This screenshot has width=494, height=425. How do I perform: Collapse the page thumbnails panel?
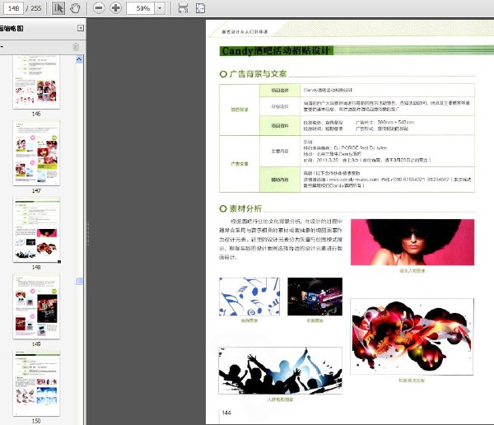pyautogui.click(x=81, y=28)
